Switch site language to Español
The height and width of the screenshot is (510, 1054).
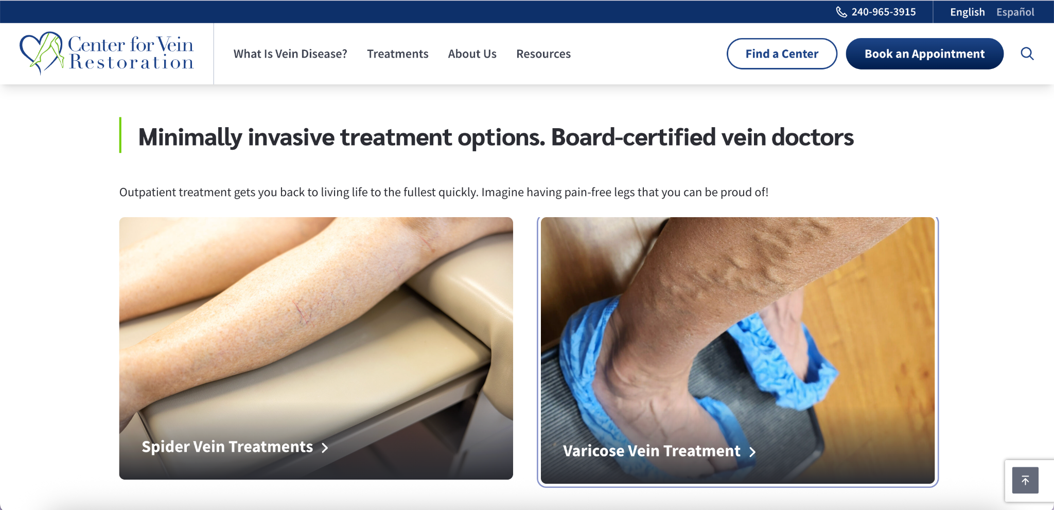pos(1015,12)
